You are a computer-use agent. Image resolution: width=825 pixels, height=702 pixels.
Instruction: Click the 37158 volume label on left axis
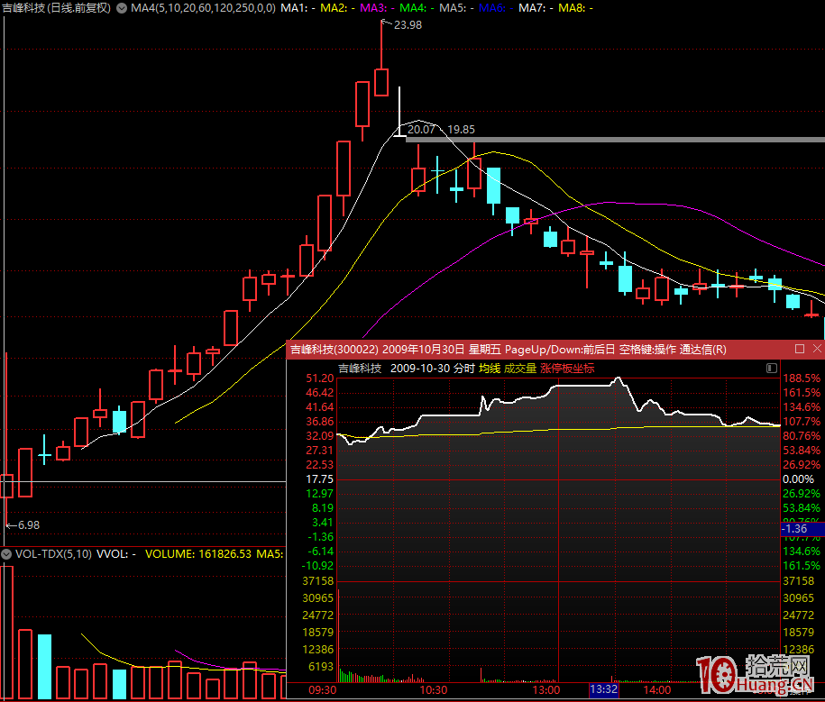click(317, 581)
